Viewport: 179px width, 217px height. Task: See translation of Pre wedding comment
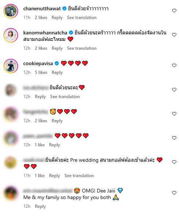[79, 176]
